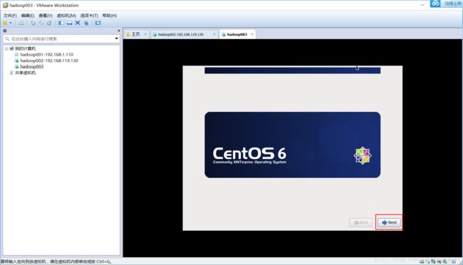Close the 主页 home tab
This screenshot has height=265, width=463.
(x=145, y=34)
